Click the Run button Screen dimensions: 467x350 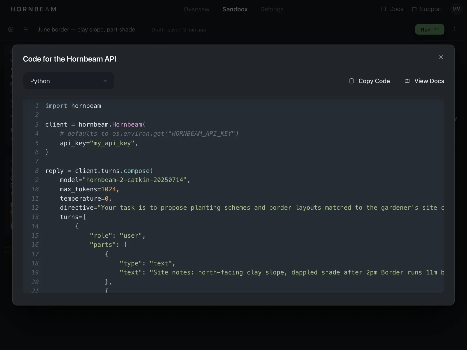tap(430, 29)
